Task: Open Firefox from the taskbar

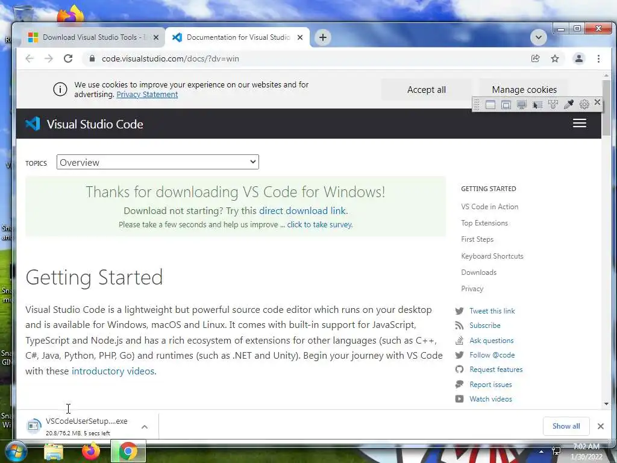Action: (x=91, y=452)
